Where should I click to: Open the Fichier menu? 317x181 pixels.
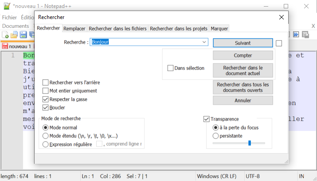(9, 17)
